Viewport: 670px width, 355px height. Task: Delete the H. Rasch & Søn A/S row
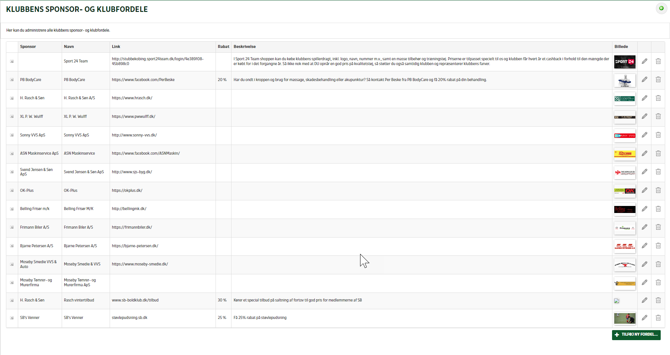pyautogui.click(x=658, y=98)
